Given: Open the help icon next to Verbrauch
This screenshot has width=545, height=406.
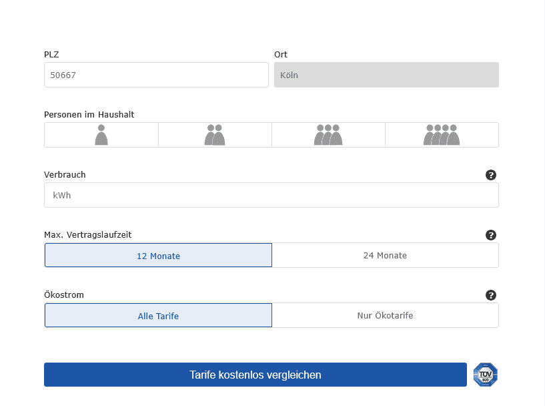Looking at the screenshot, I should pos(491,175).
